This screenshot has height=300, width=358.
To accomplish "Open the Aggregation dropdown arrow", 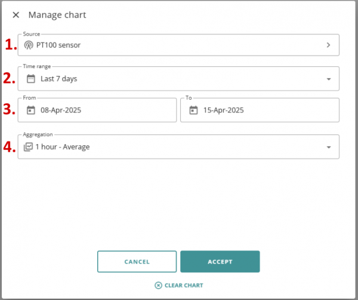I will [329, 147].
